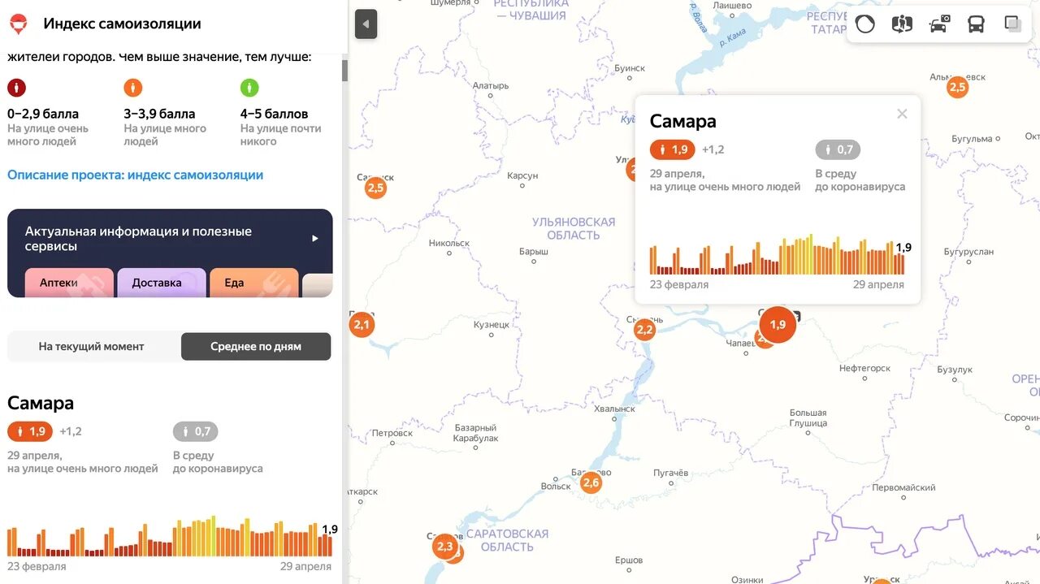This screenshot has height=584, width=1040.
Task: Click the Нефтегорск city label on map
Action: coord(864,368)
